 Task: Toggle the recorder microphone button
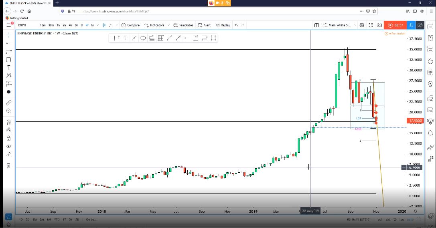click(x=411, y=25)
